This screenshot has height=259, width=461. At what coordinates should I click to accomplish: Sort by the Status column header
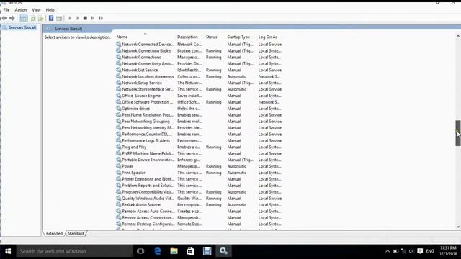tap(211, 37)
